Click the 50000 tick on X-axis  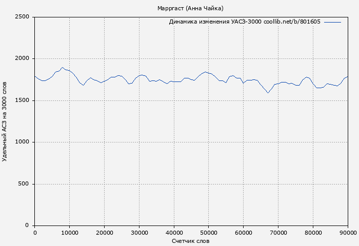[x=209, y=233]
